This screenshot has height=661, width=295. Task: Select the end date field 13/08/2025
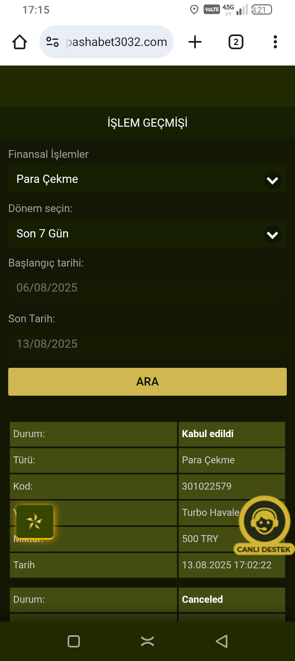point(147,344)
